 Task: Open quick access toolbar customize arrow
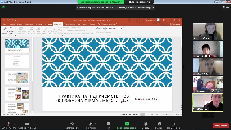[x=19, y=20]
